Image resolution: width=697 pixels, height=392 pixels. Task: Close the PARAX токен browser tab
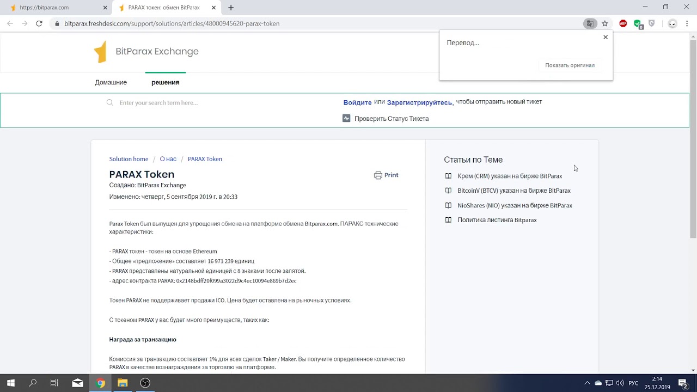coord(214,8)
